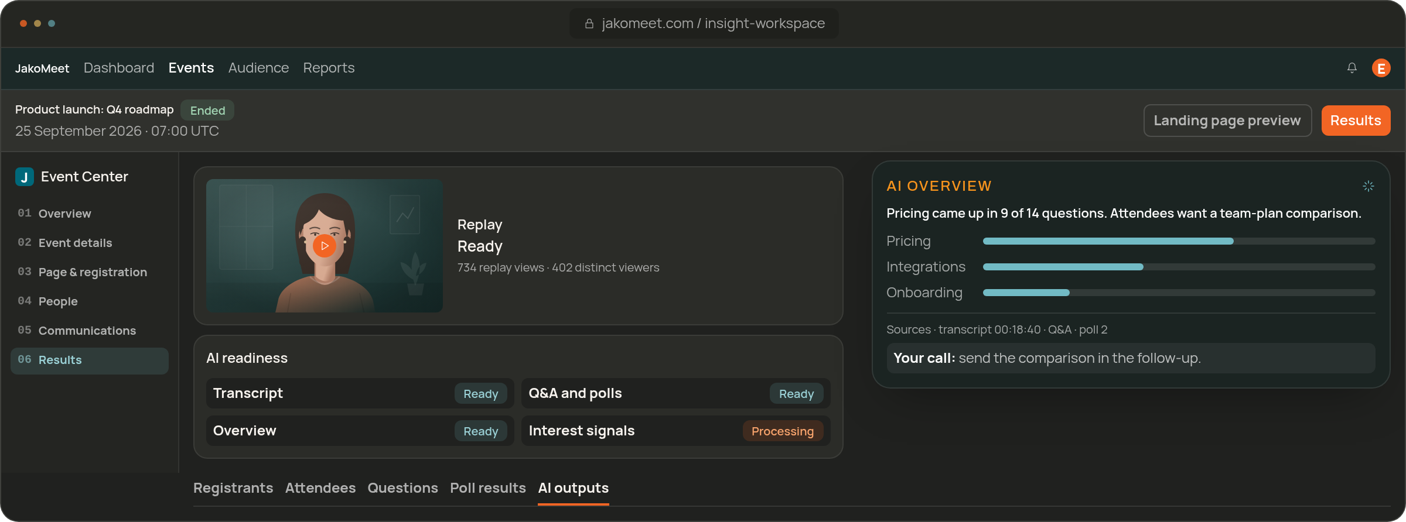The height and width of the screenshot is (522, 1406).
Task: Click the replay video thumbnail
Action: (325, 246)
